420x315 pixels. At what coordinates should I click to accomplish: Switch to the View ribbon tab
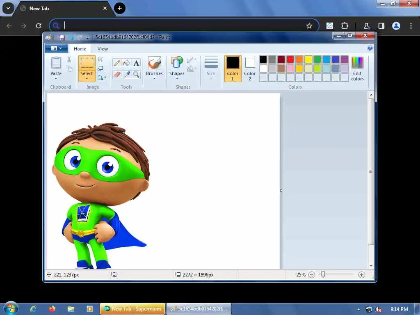pos(103,49)
